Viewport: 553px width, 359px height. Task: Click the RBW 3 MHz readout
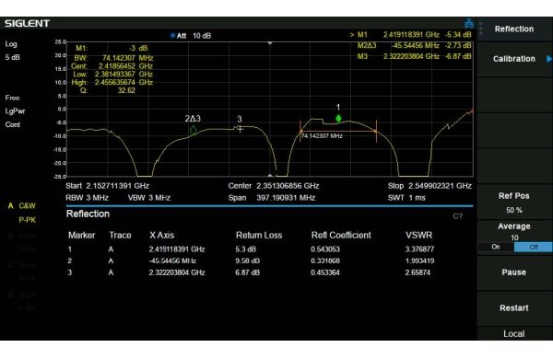click(88, 198)
